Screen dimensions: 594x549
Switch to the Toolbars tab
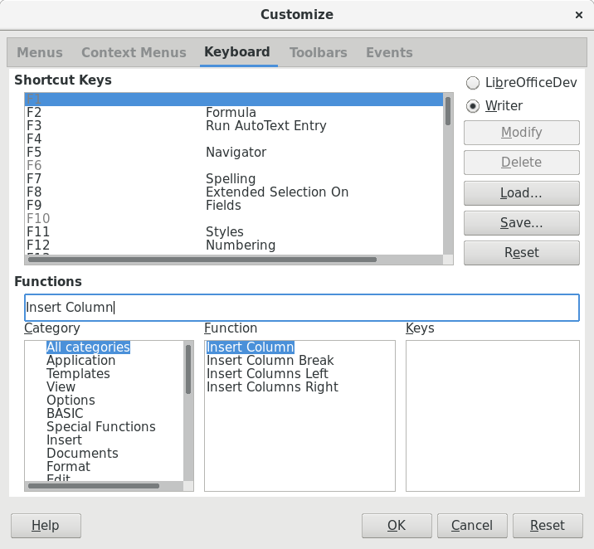tap(318, 52)
